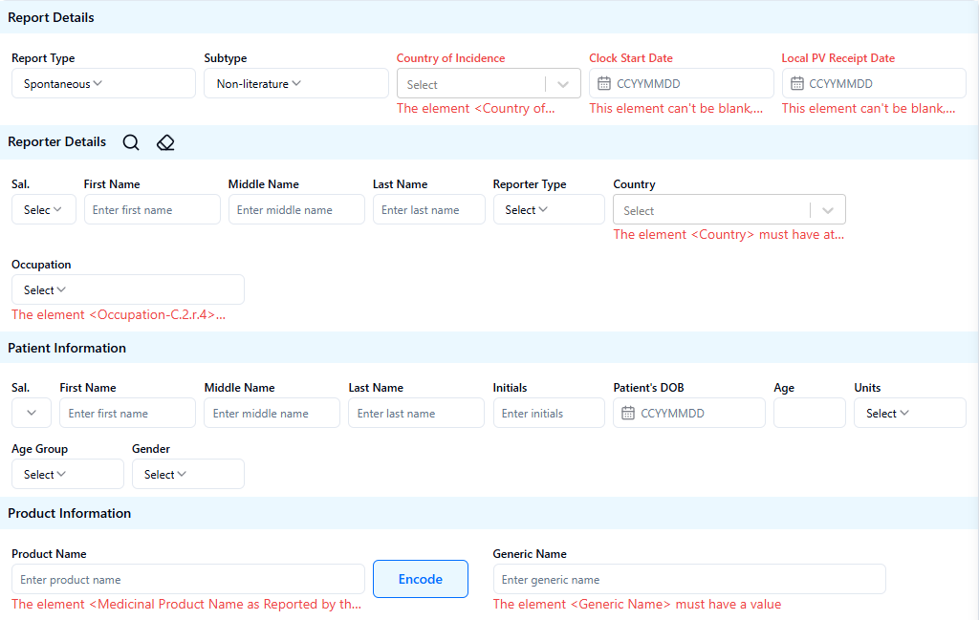This screenshot has height=620, width=979.
Task: Click the patient First Name field
Action: pyautogui.click(x=127, y=413)
